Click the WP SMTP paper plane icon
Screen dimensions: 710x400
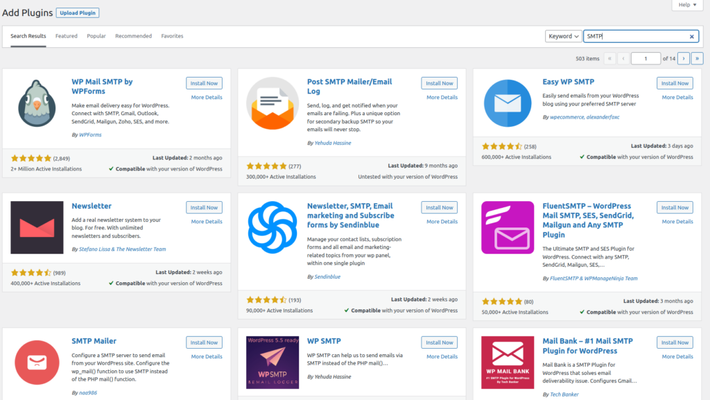(x=272, y=363)
